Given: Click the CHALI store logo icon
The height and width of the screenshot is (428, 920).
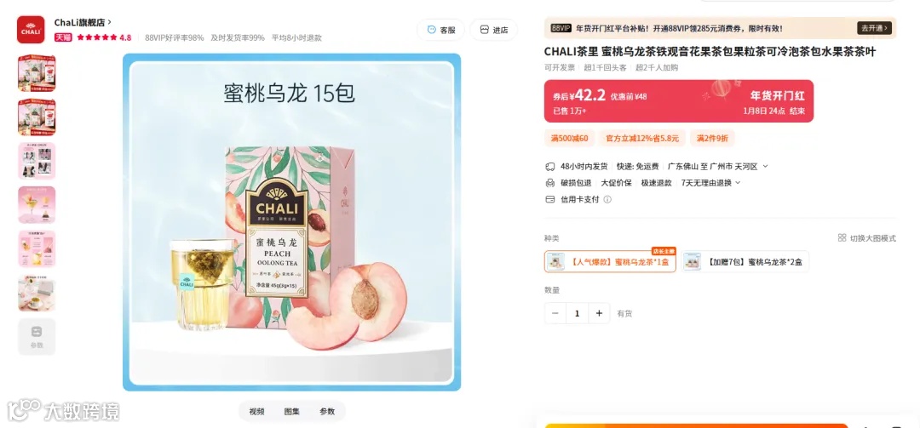Looking at the screenshot, I should click(31, 30).
